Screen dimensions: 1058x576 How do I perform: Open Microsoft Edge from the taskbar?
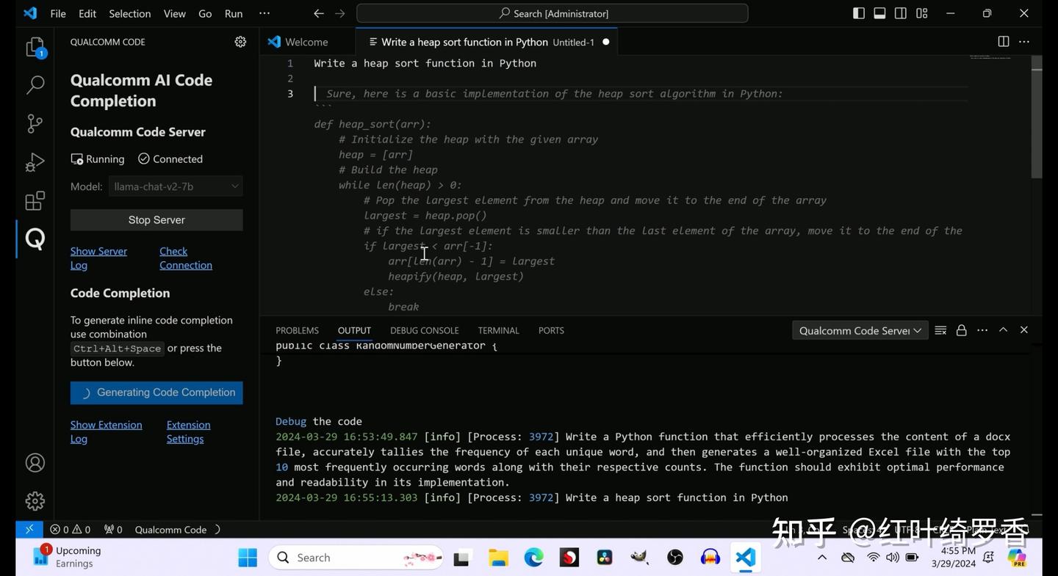tap(533, 558)
